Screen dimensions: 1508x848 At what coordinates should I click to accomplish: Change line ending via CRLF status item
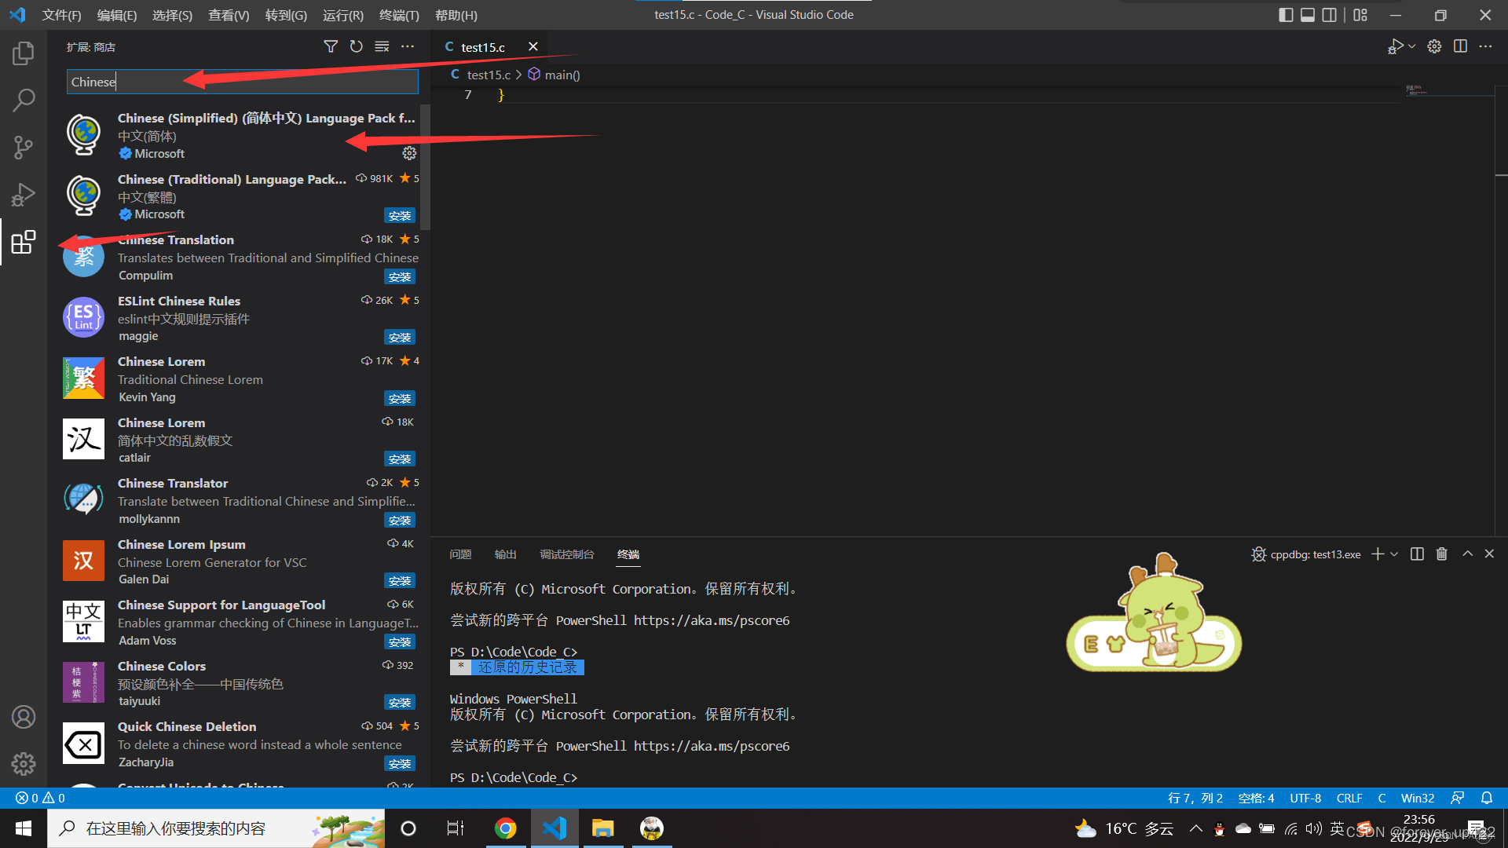(1349, 798)
